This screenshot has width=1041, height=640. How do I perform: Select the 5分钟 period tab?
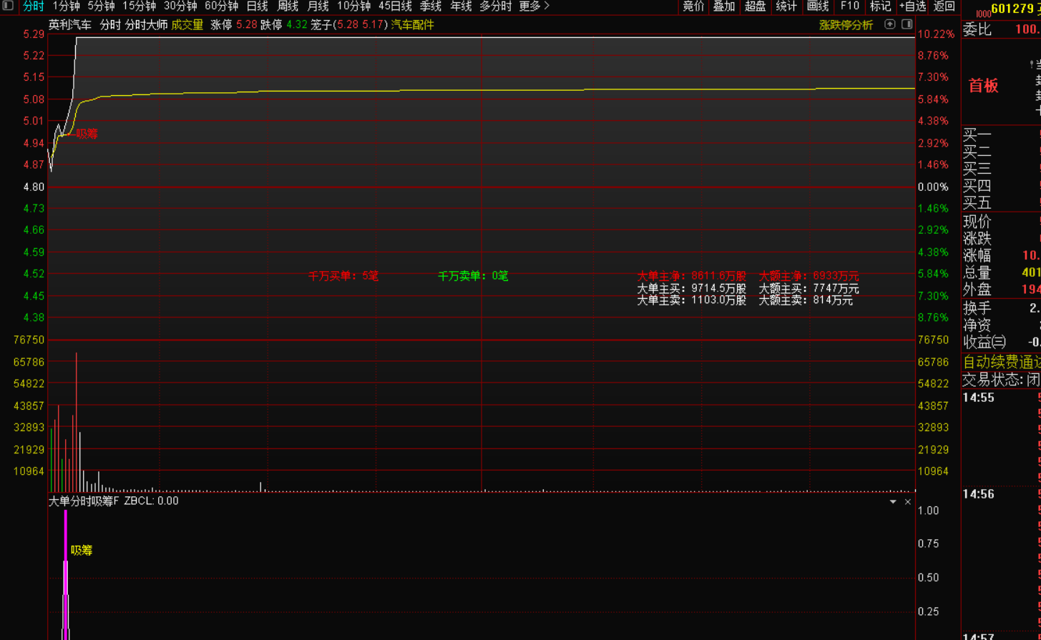pos(101,6)
